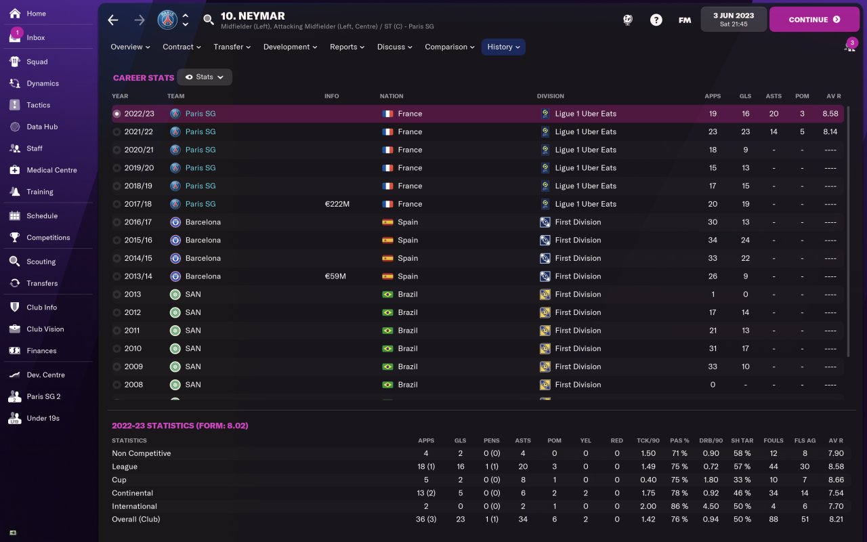Open the Medical Centre sidebar icon
The image size is (867, 542).
(x=15, y=170)
